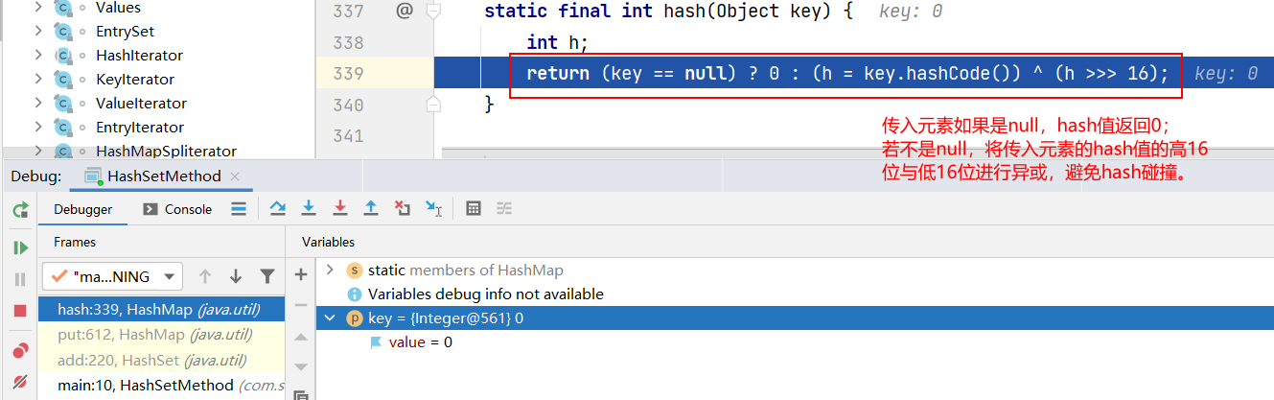Toggle the Mute Breakpoints icon
The image size is (1274, 400).
[19, 381]
